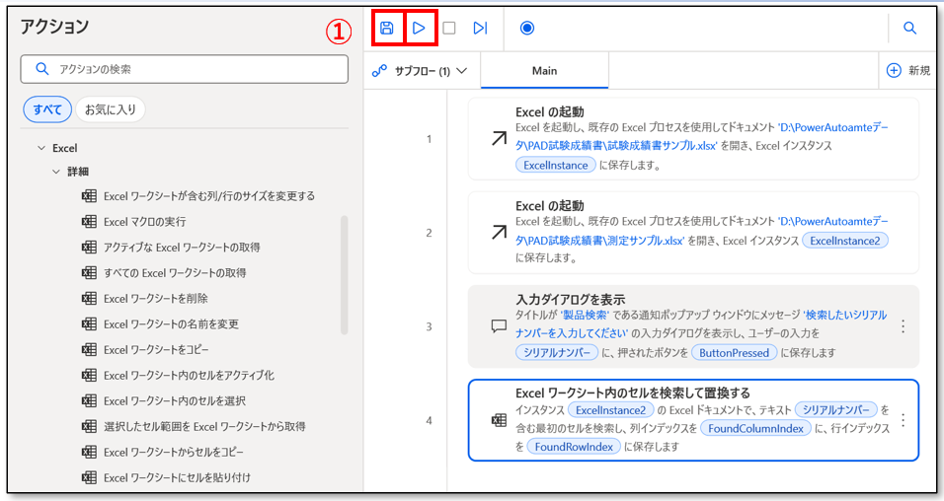Expand the サブフロー dropdown
944x501 pixels.
tap(420, 71)
